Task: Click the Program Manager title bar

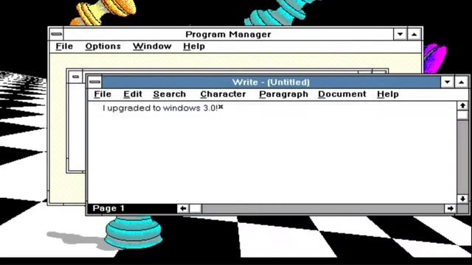Action: [228, 35]
